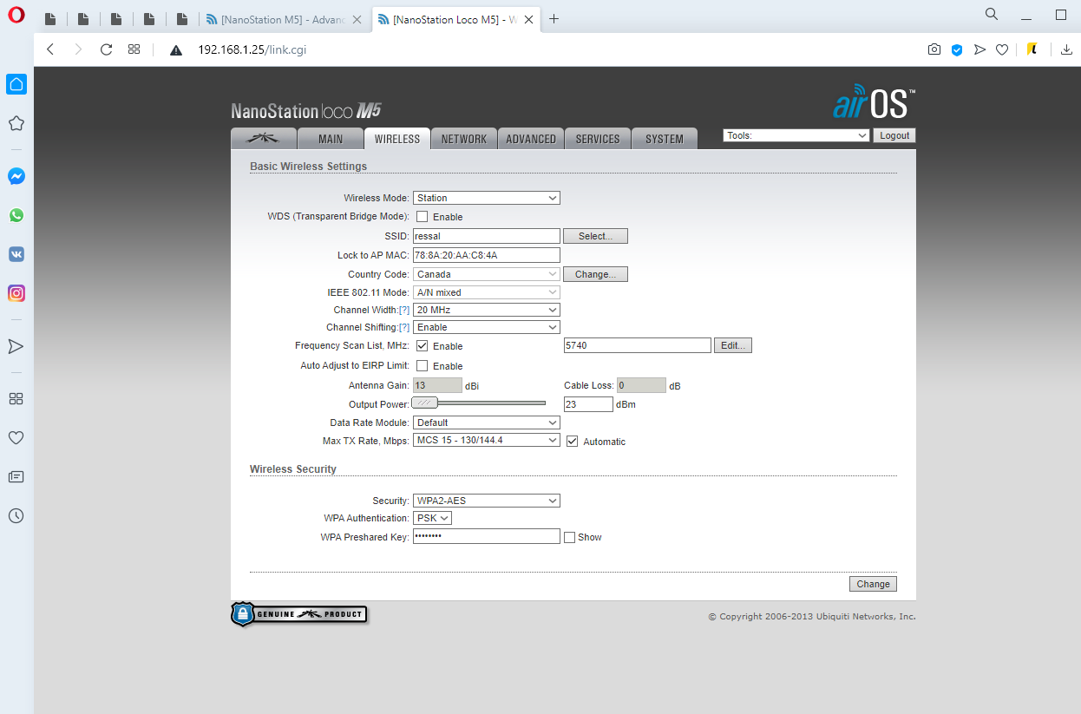This screenshot has height=714, width=1081.
Task: Reload the current page
Action: coord(106,49)
